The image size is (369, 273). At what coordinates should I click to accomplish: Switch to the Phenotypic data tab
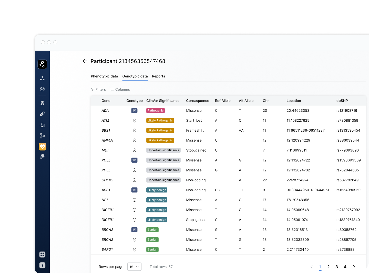pos(104,76)
